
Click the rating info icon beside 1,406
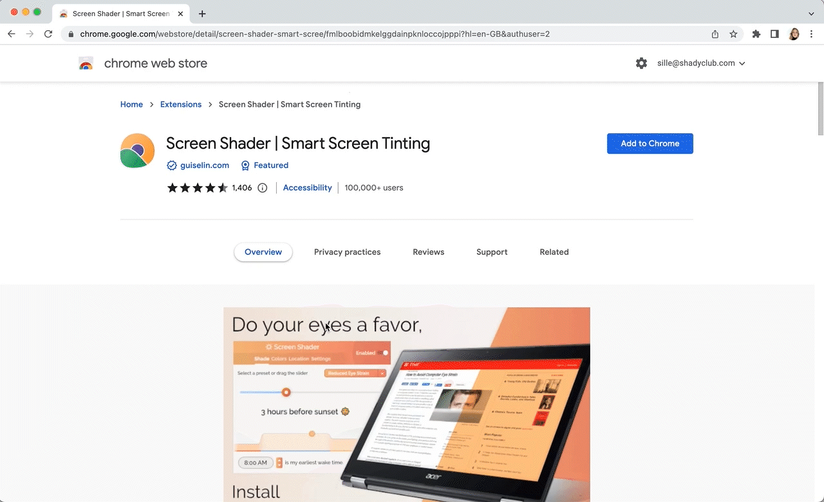[263, 188]
